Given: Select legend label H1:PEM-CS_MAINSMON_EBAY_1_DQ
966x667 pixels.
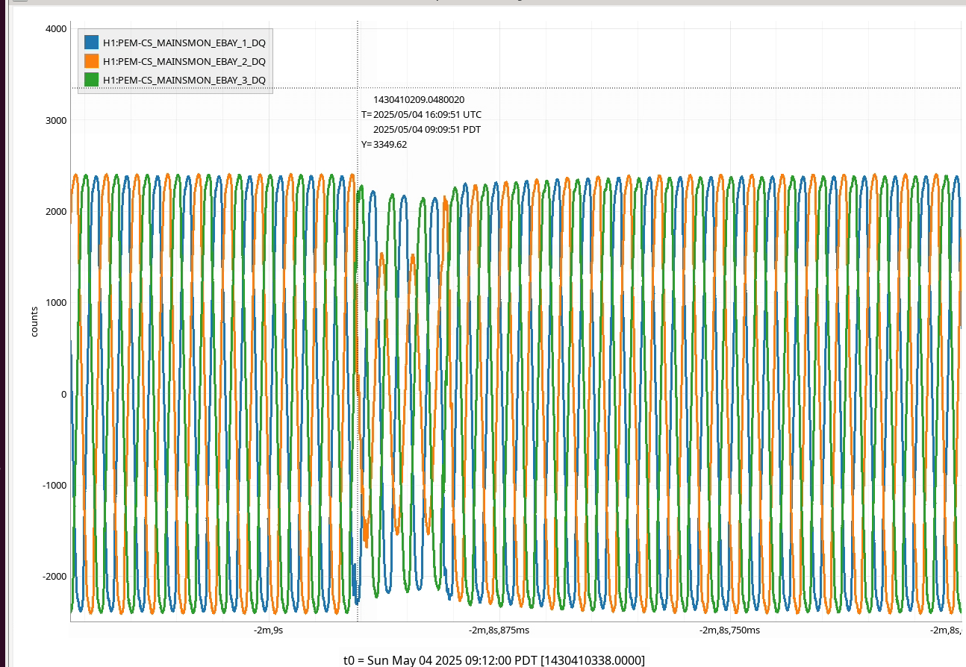Looking at the screenshot, I should [184, 43].
